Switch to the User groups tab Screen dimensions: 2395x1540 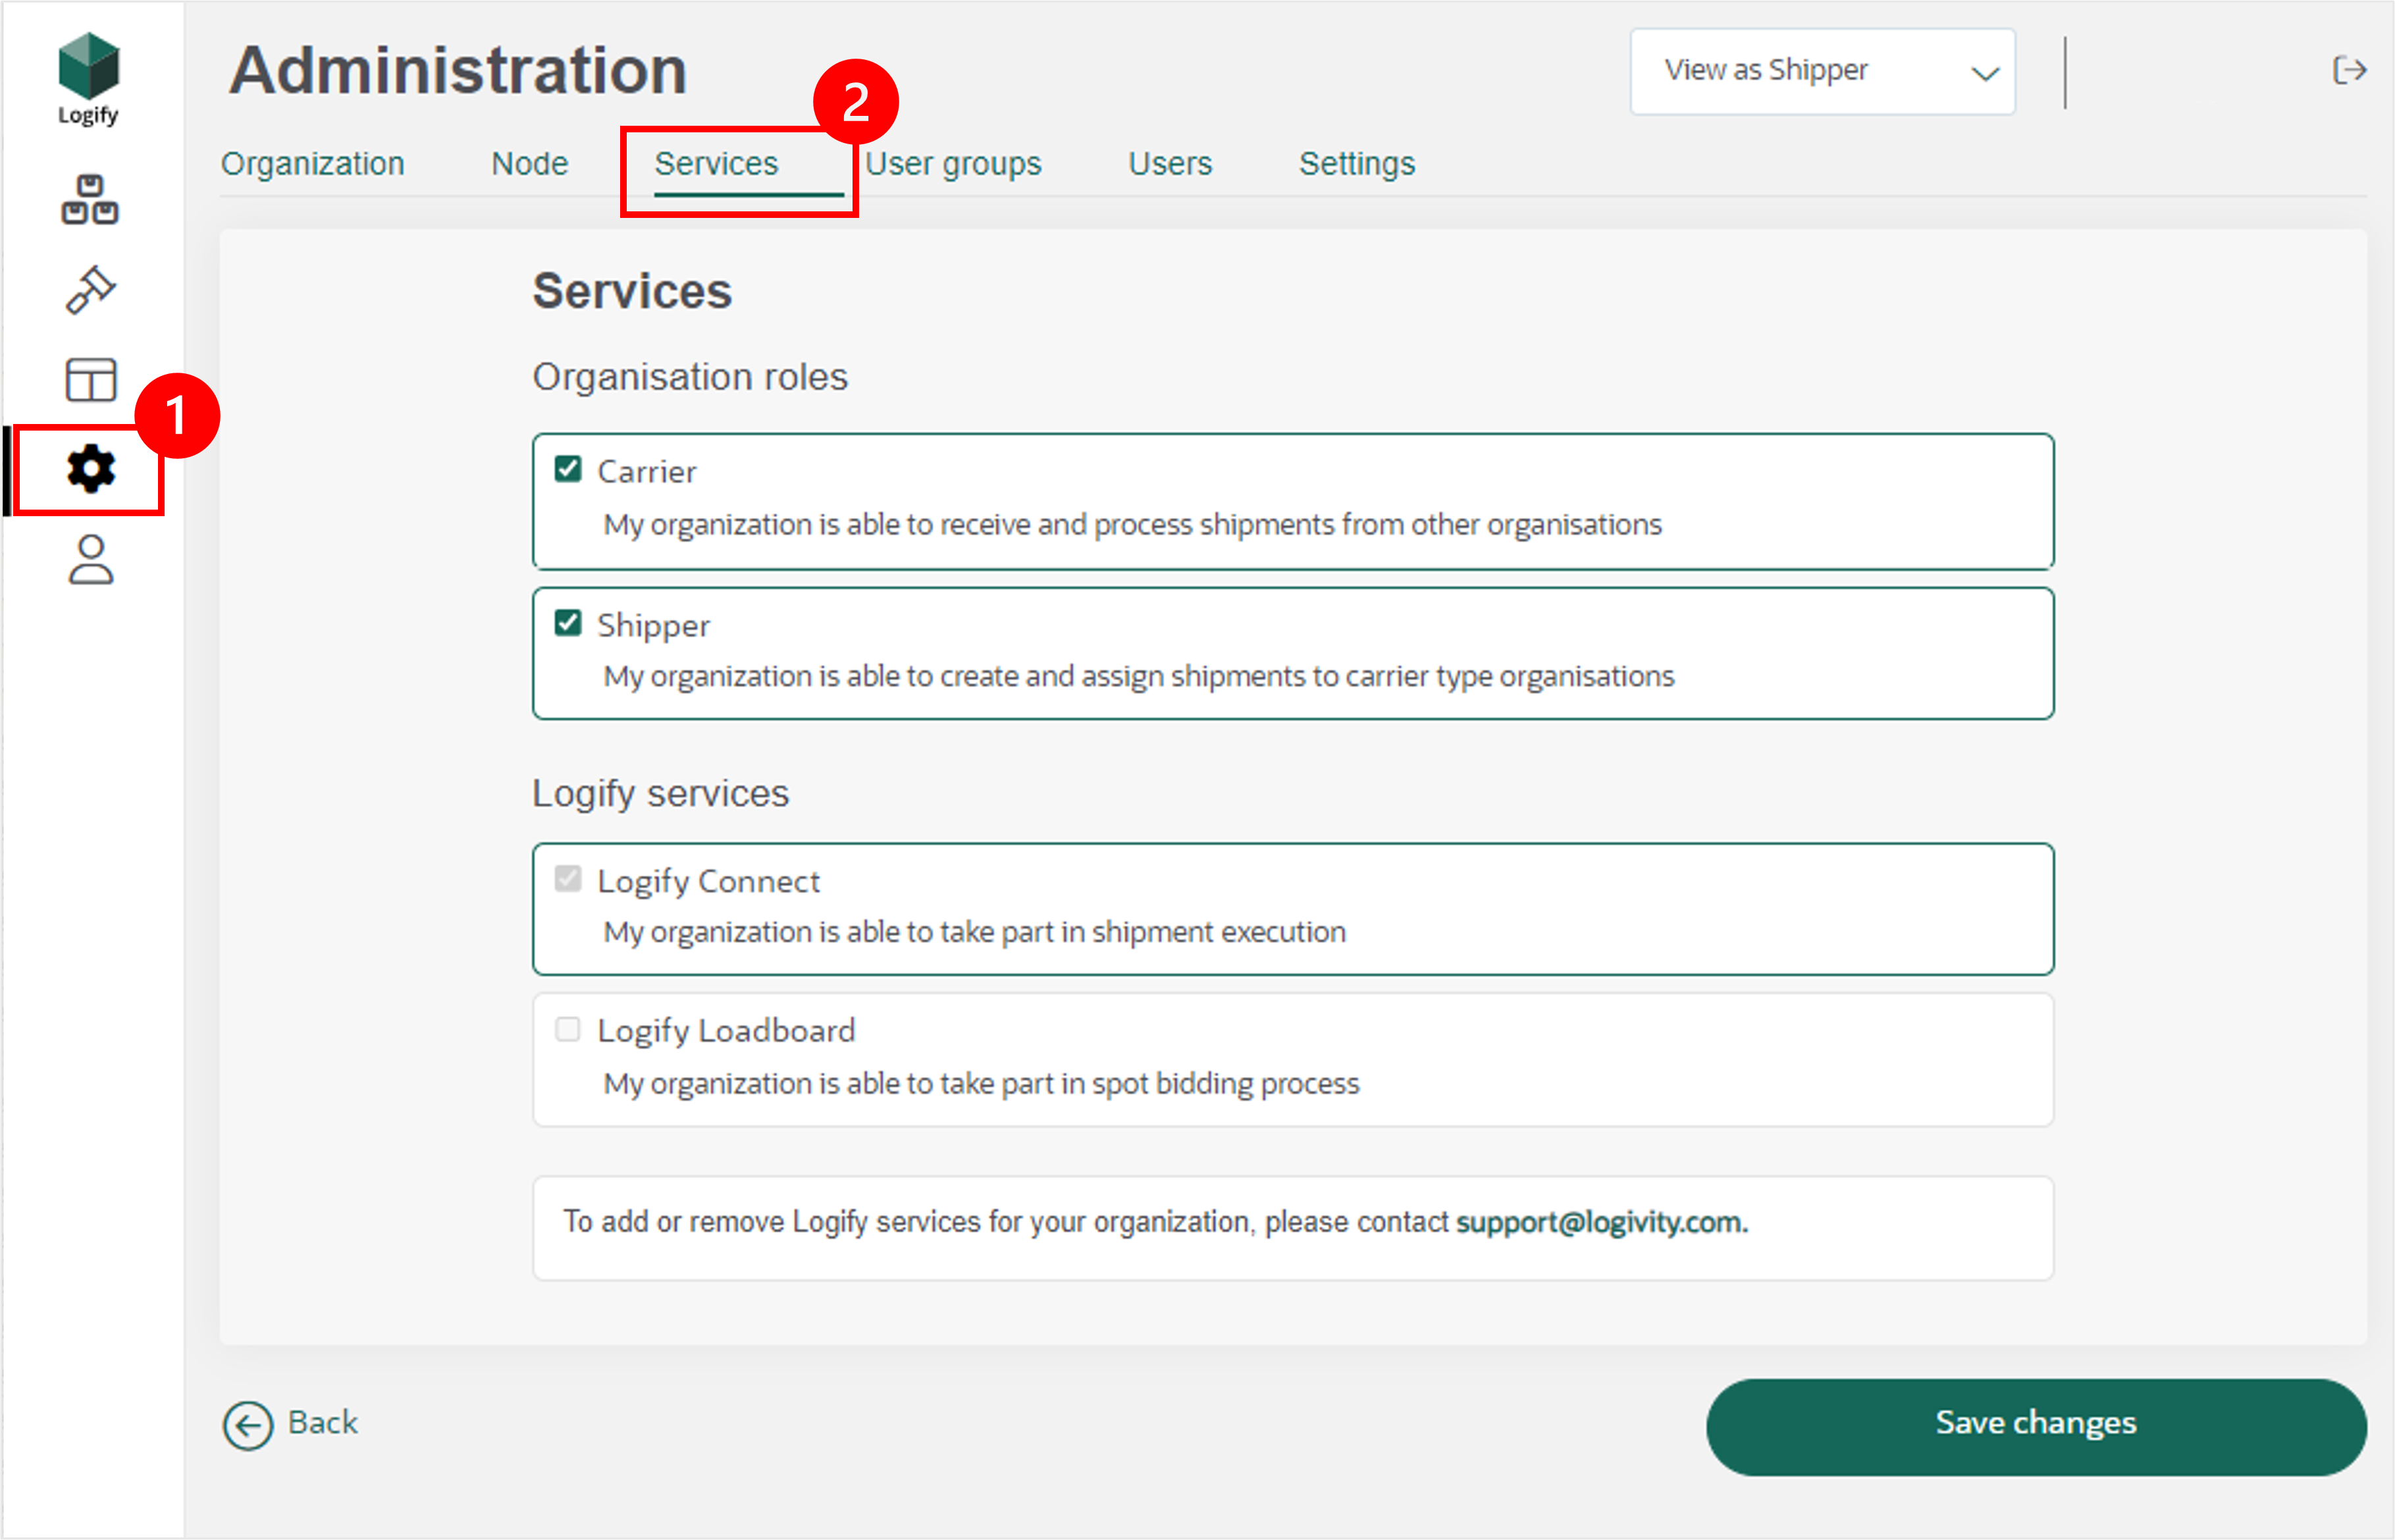[954, 163]
